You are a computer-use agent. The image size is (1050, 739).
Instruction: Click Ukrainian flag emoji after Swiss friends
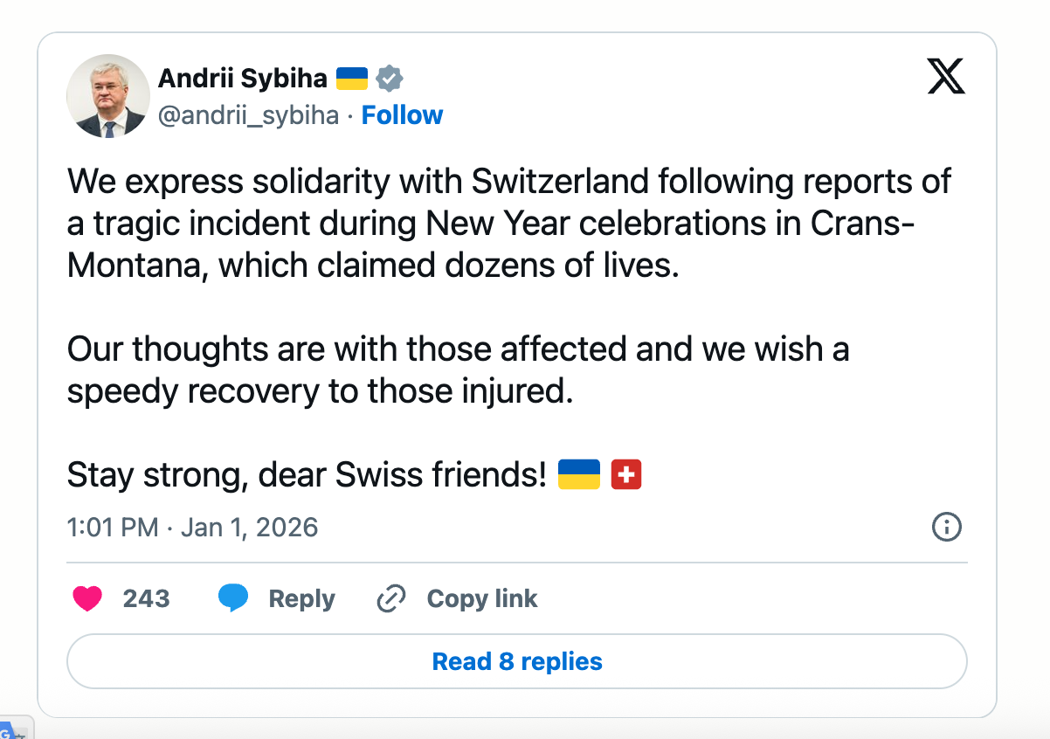[578, 474]
